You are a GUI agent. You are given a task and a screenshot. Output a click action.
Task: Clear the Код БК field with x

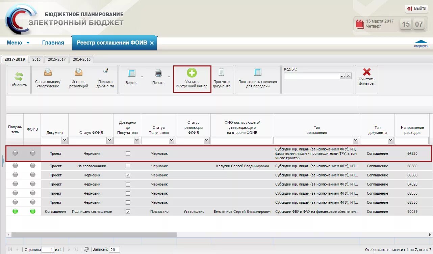click(x=349, y=76)
